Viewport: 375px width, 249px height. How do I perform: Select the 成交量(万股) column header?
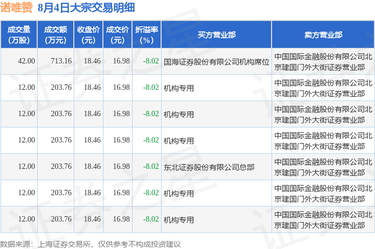click(19, 34)
